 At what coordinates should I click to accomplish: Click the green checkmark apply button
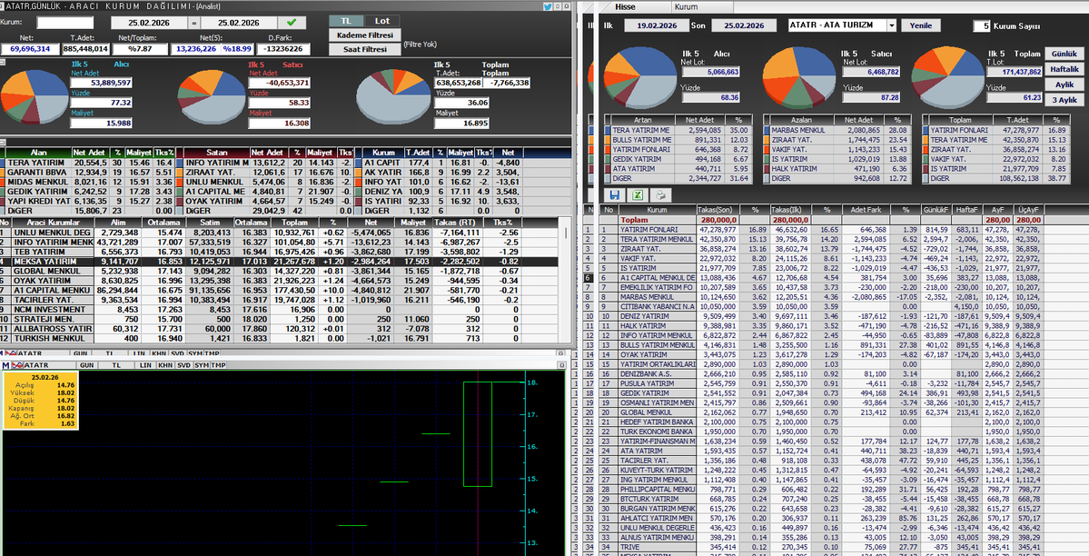coord(292,22)
